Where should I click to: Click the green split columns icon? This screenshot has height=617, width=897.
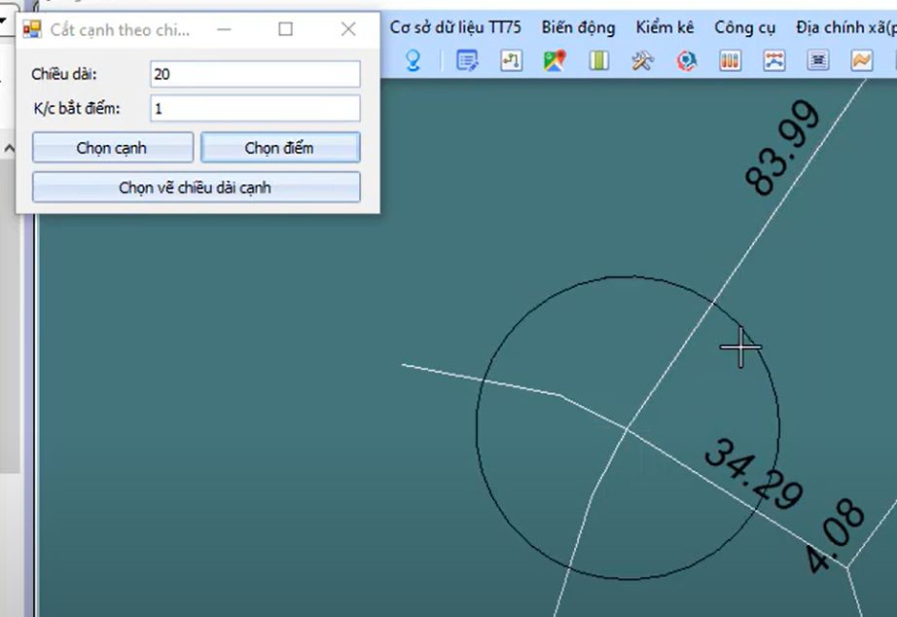[x=598, y=61]
